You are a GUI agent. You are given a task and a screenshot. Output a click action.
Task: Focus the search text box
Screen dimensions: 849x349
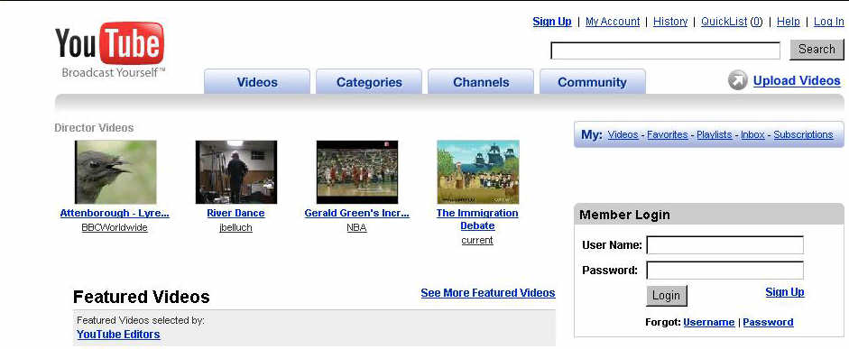[x=665, y=51]
